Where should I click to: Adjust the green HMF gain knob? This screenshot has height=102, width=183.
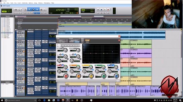click(104, 76)
